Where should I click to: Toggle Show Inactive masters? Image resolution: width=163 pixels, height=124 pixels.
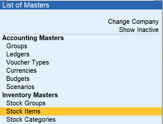click(139, 30)
